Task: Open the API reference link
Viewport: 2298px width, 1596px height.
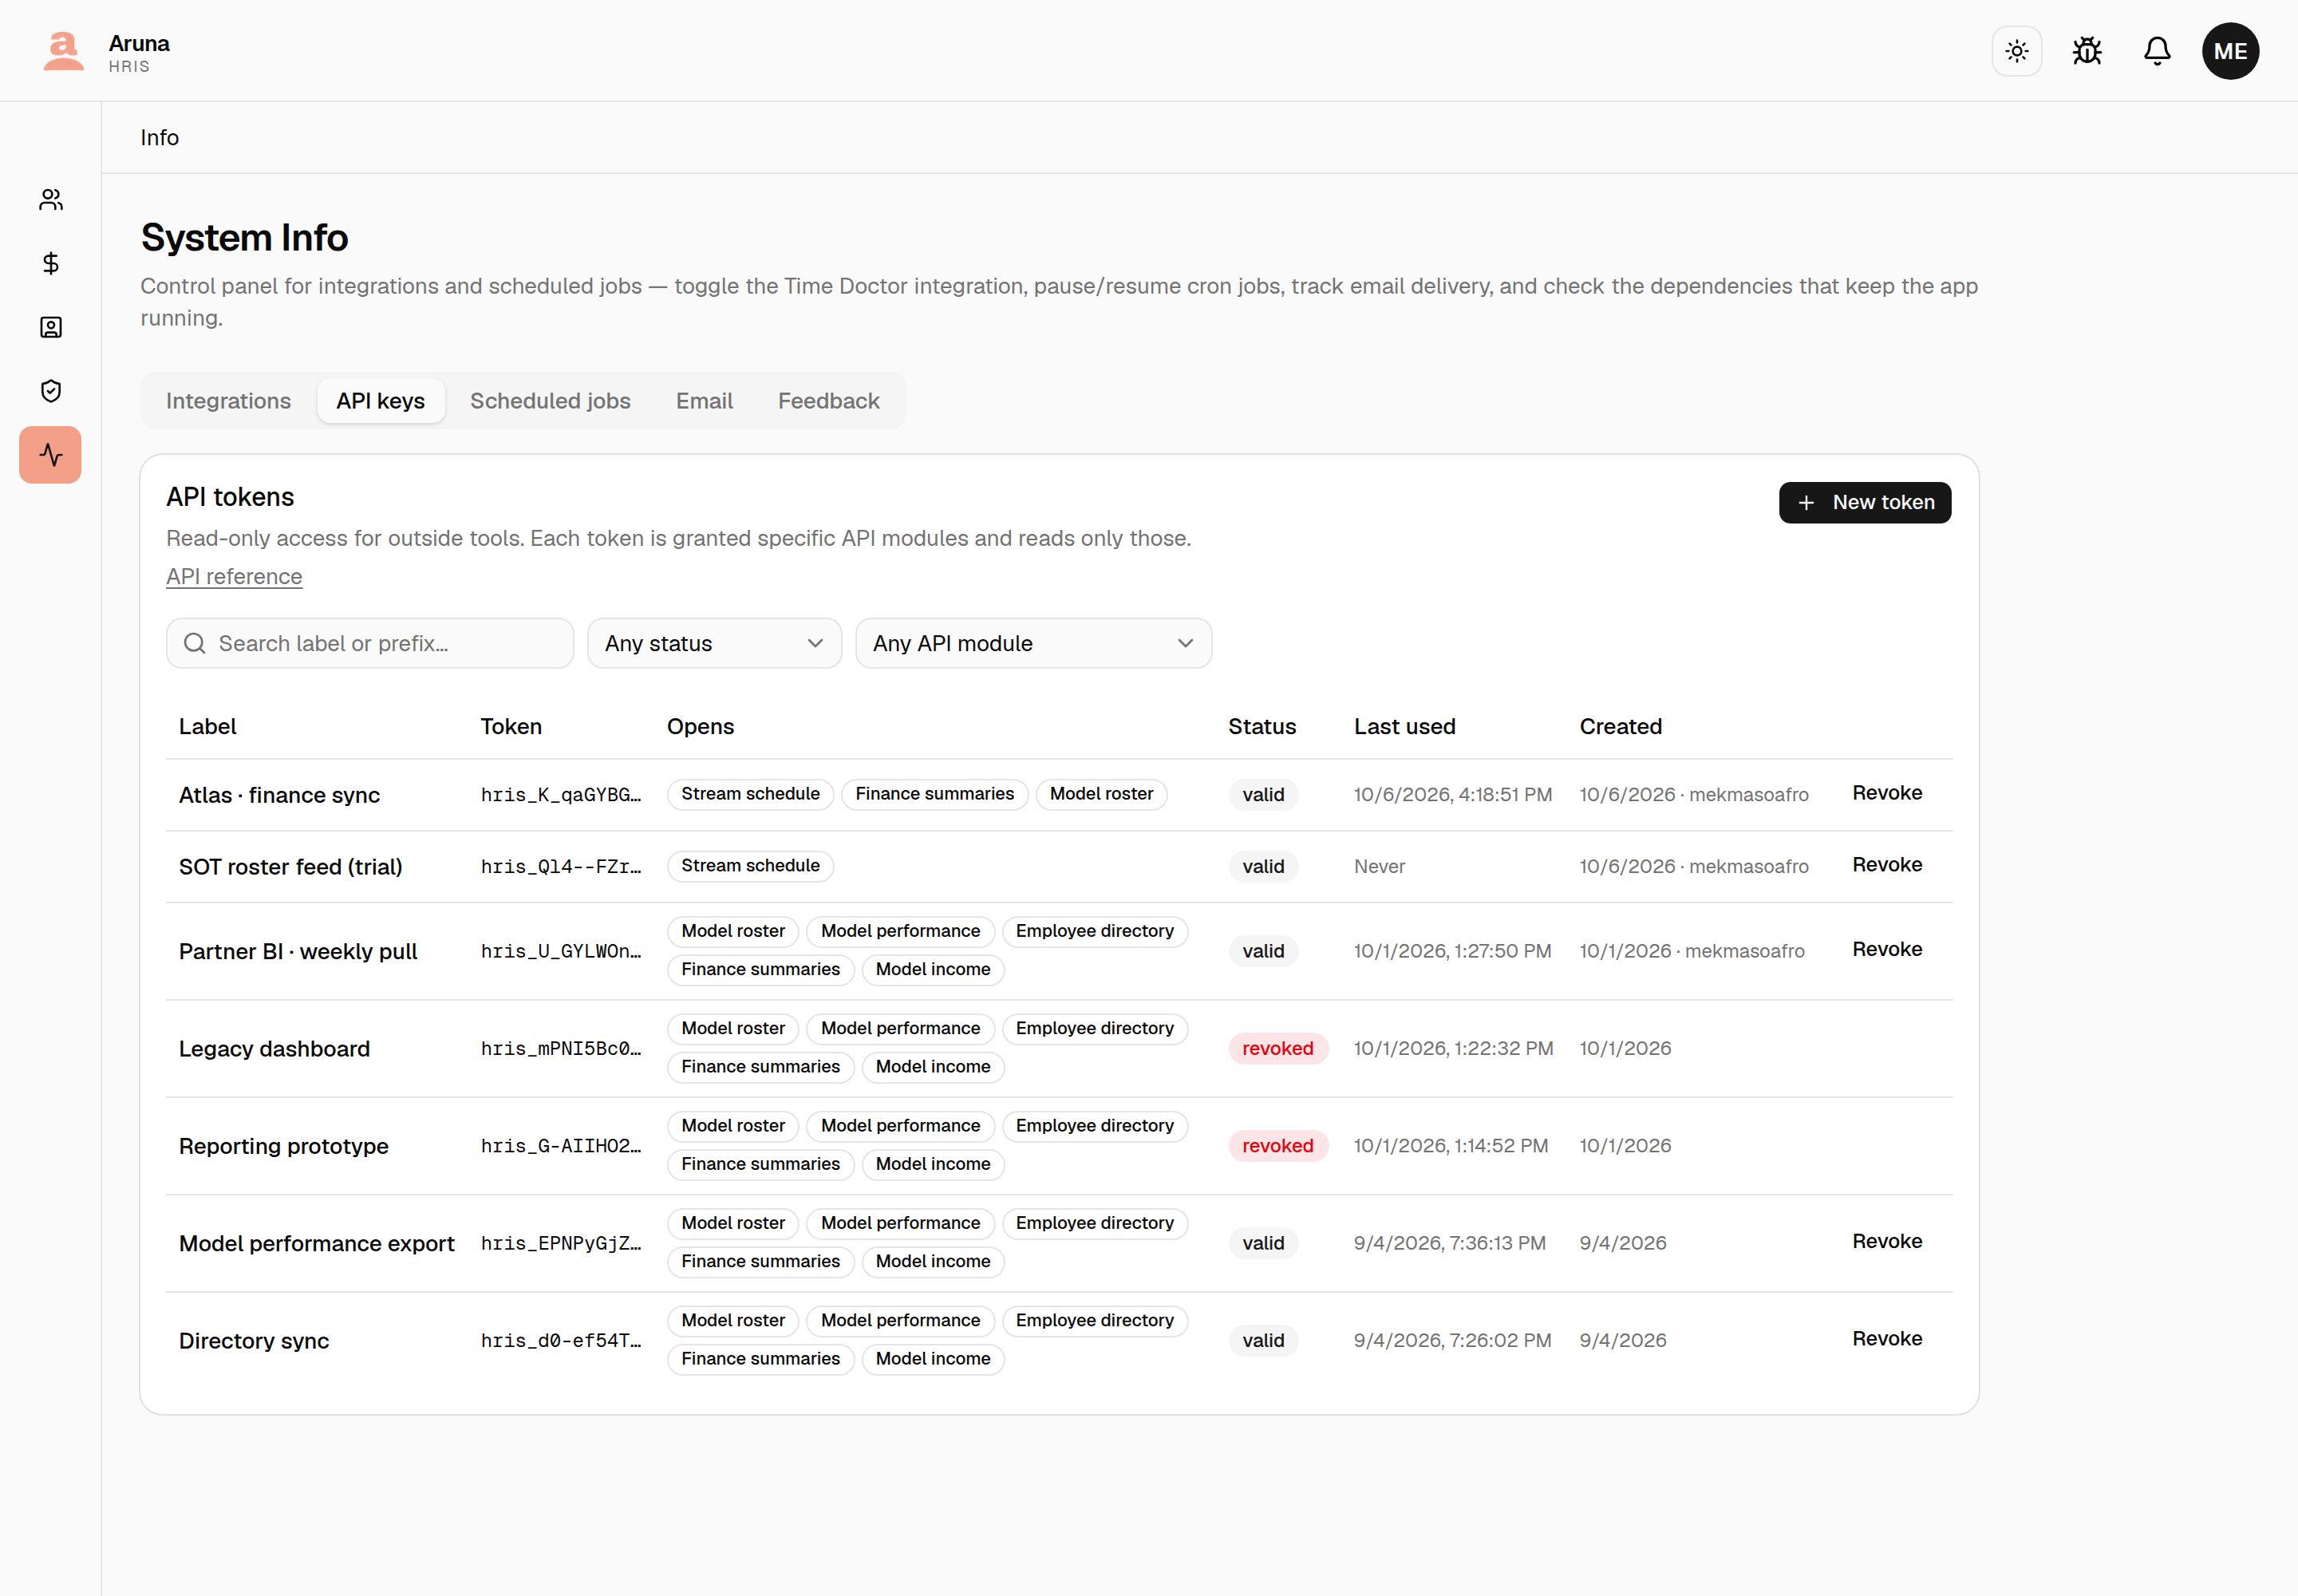Action: point(234,576)
